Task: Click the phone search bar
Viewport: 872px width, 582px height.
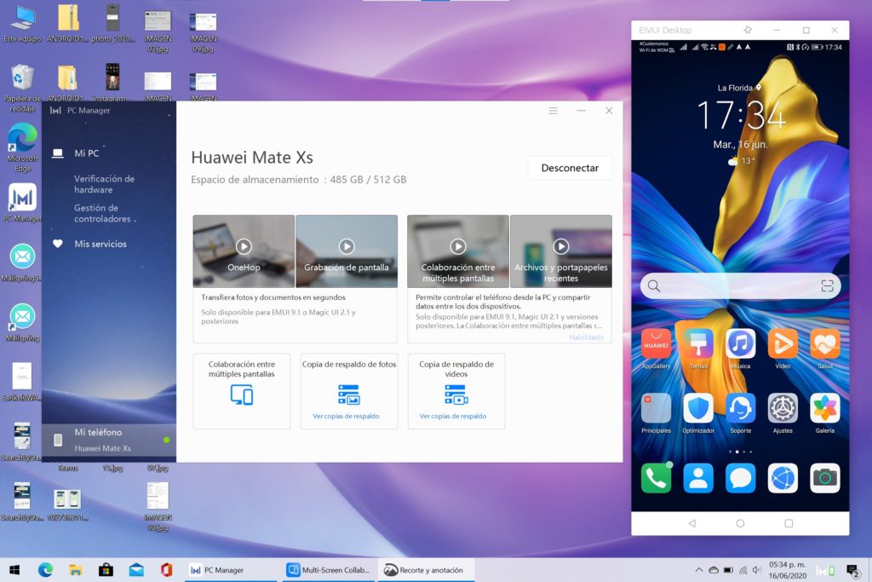Action: [739, 286]
